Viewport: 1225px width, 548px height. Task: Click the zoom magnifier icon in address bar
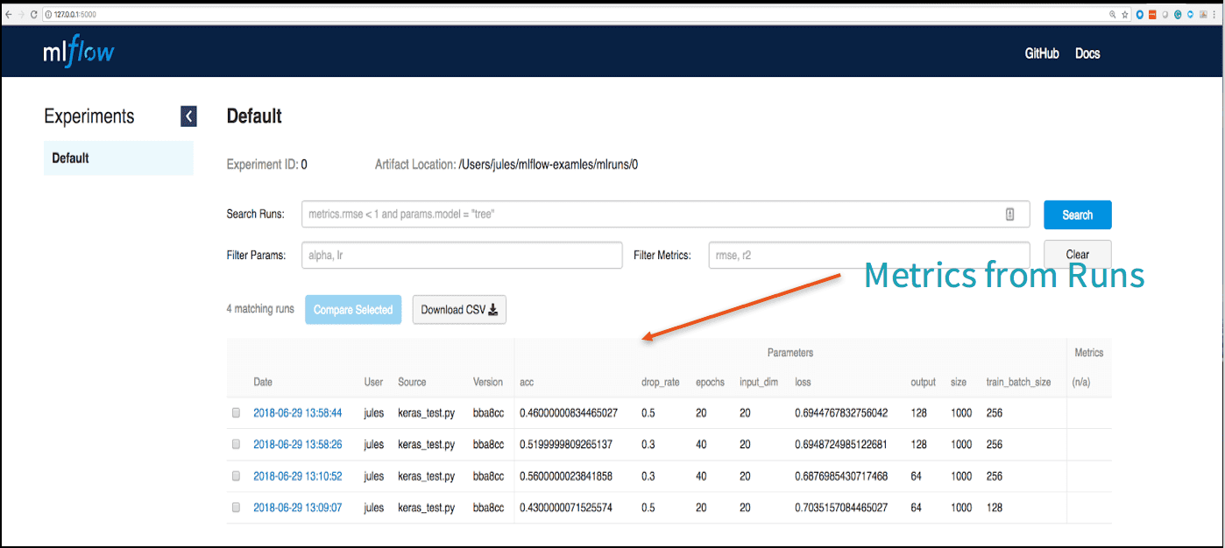(1113, 14)
